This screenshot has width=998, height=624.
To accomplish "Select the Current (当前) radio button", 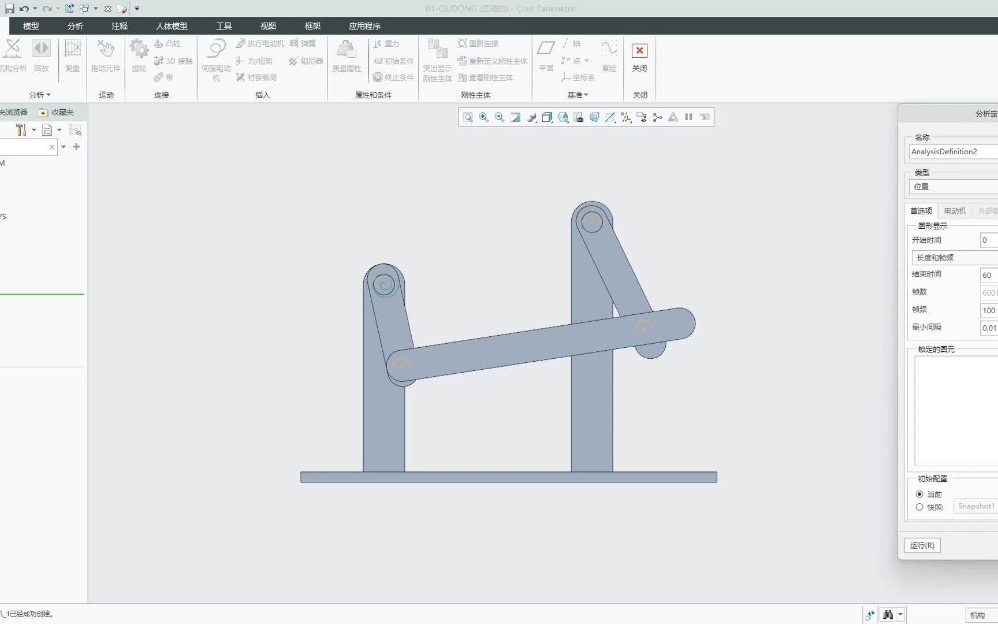I will coord(919,494).
